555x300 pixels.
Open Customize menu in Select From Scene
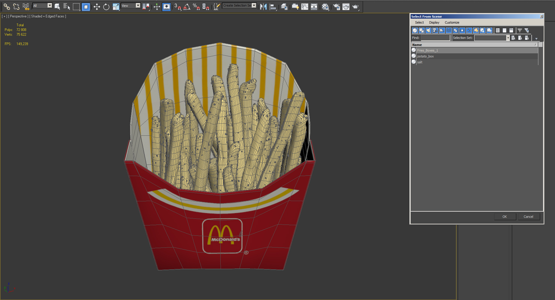pos(452,22)
